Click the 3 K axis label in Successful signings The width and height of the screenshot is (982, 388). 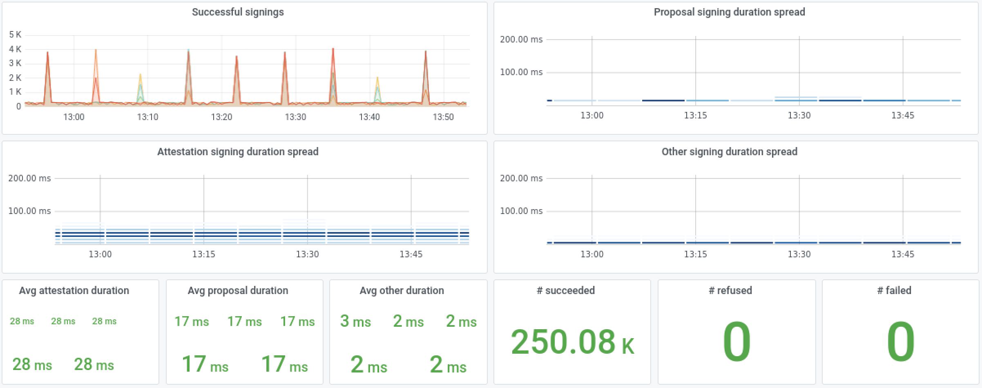pyautogui.click(x=15, y=63)
